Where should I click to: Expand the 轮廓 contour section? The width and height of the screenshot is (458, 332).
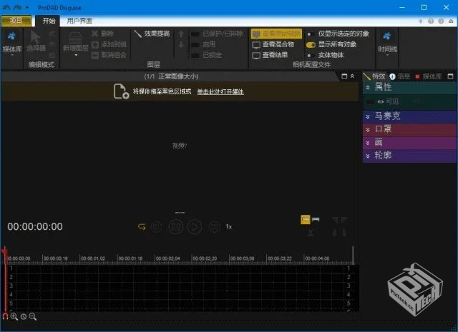click(x=368, y=156)
